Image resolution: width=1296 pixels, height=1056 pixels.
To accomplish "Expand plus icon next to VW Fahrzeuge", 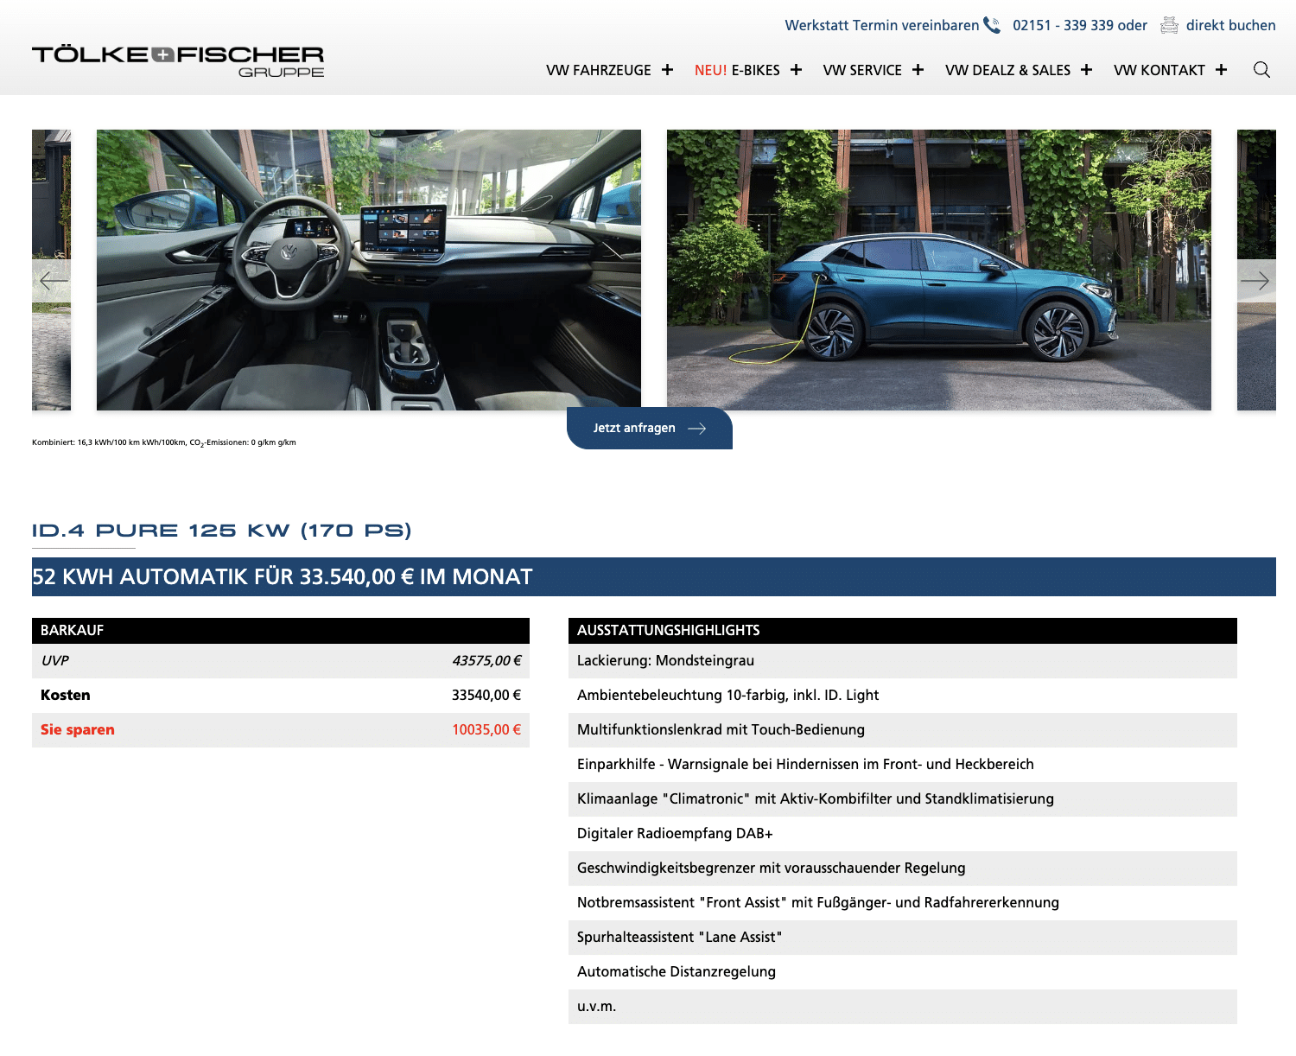I will coord(667,70).
